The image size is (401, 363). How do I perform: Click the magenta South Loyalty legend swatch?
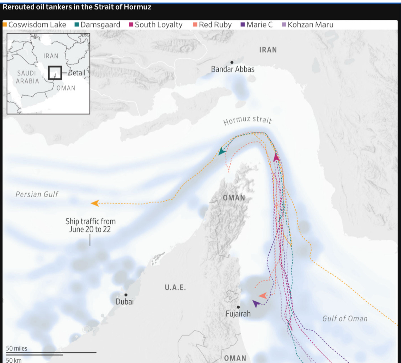(131, 25)
